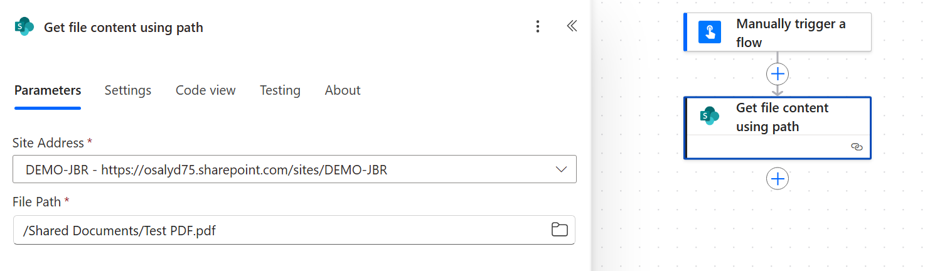Click the panel title Get file content using path
The width and height of the screenshot is (925, 271).
point(124,28)
